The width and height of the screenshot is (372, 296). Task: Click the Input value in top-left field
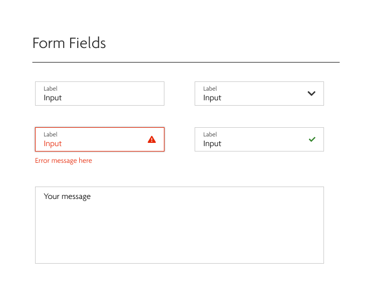tap(53, 98)
